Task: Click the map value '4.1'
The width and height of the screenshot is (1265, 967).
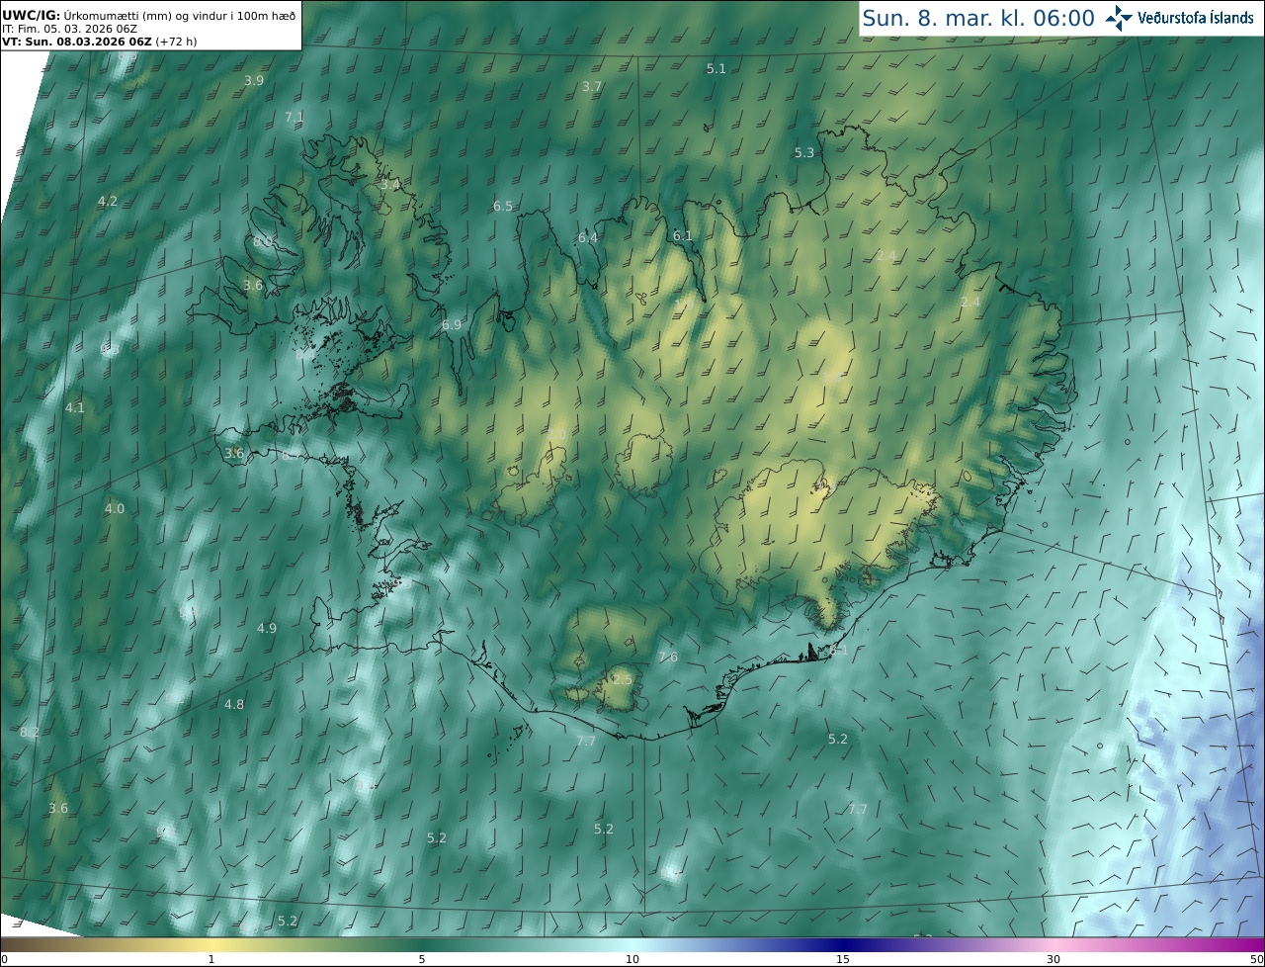Action: click(x=75, y=407)
